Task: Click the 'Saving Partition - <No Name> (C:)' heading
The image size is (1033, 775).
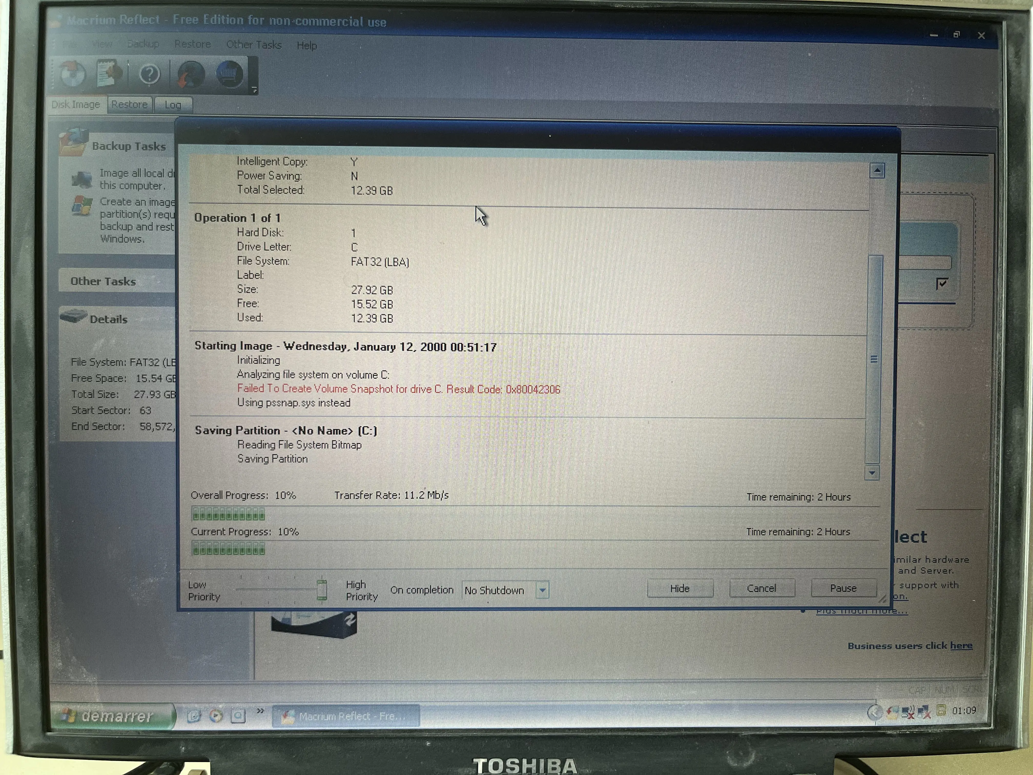Action: 286,430
